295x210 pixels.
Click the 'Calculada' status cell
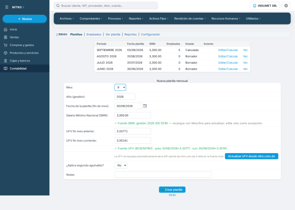[192, 50]
